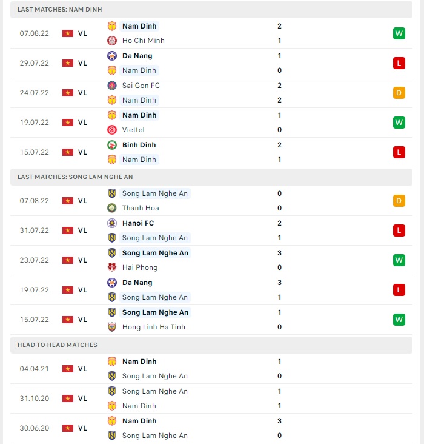
Task: Click the Hai Phong club crest
Action: [x=112, y=267]
